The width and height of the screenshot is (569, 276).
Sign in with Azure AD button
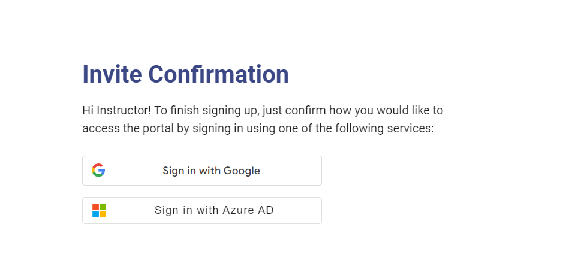(202, 210)
